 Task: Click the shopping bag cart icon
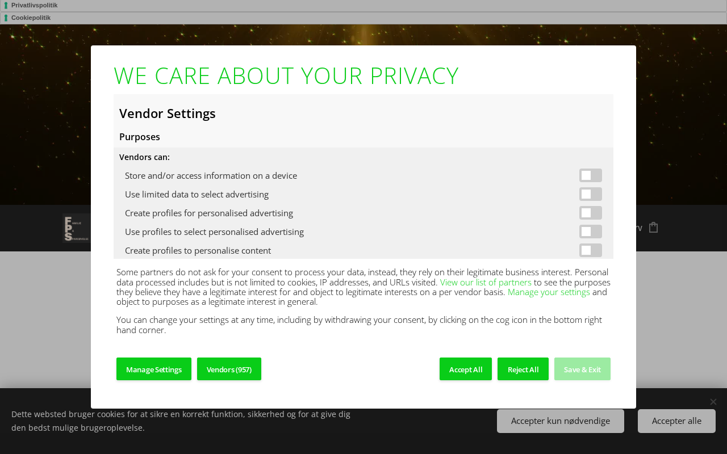(653, 228)
